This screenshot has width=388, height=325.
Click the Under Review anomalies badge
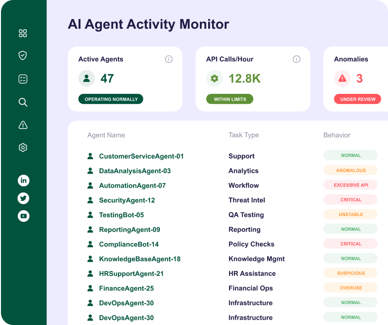click(x=357, y=99)
